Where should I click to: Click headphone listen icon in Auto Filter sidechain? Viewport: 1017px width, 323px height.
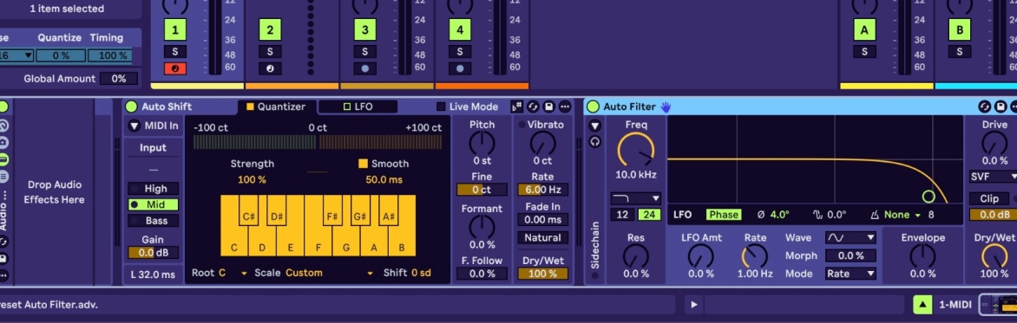click(x=594, y=142)
